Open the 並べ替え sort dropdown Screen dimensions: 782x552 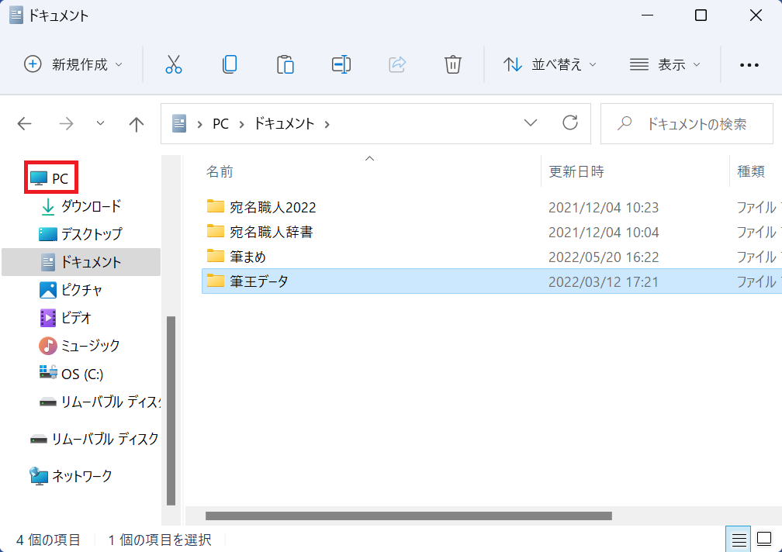coord(549,64)
